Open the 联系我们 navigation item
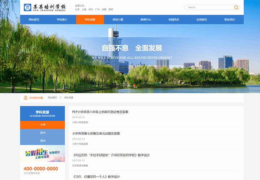The height and width of the screenshot is (180, 260). [230, 19]
